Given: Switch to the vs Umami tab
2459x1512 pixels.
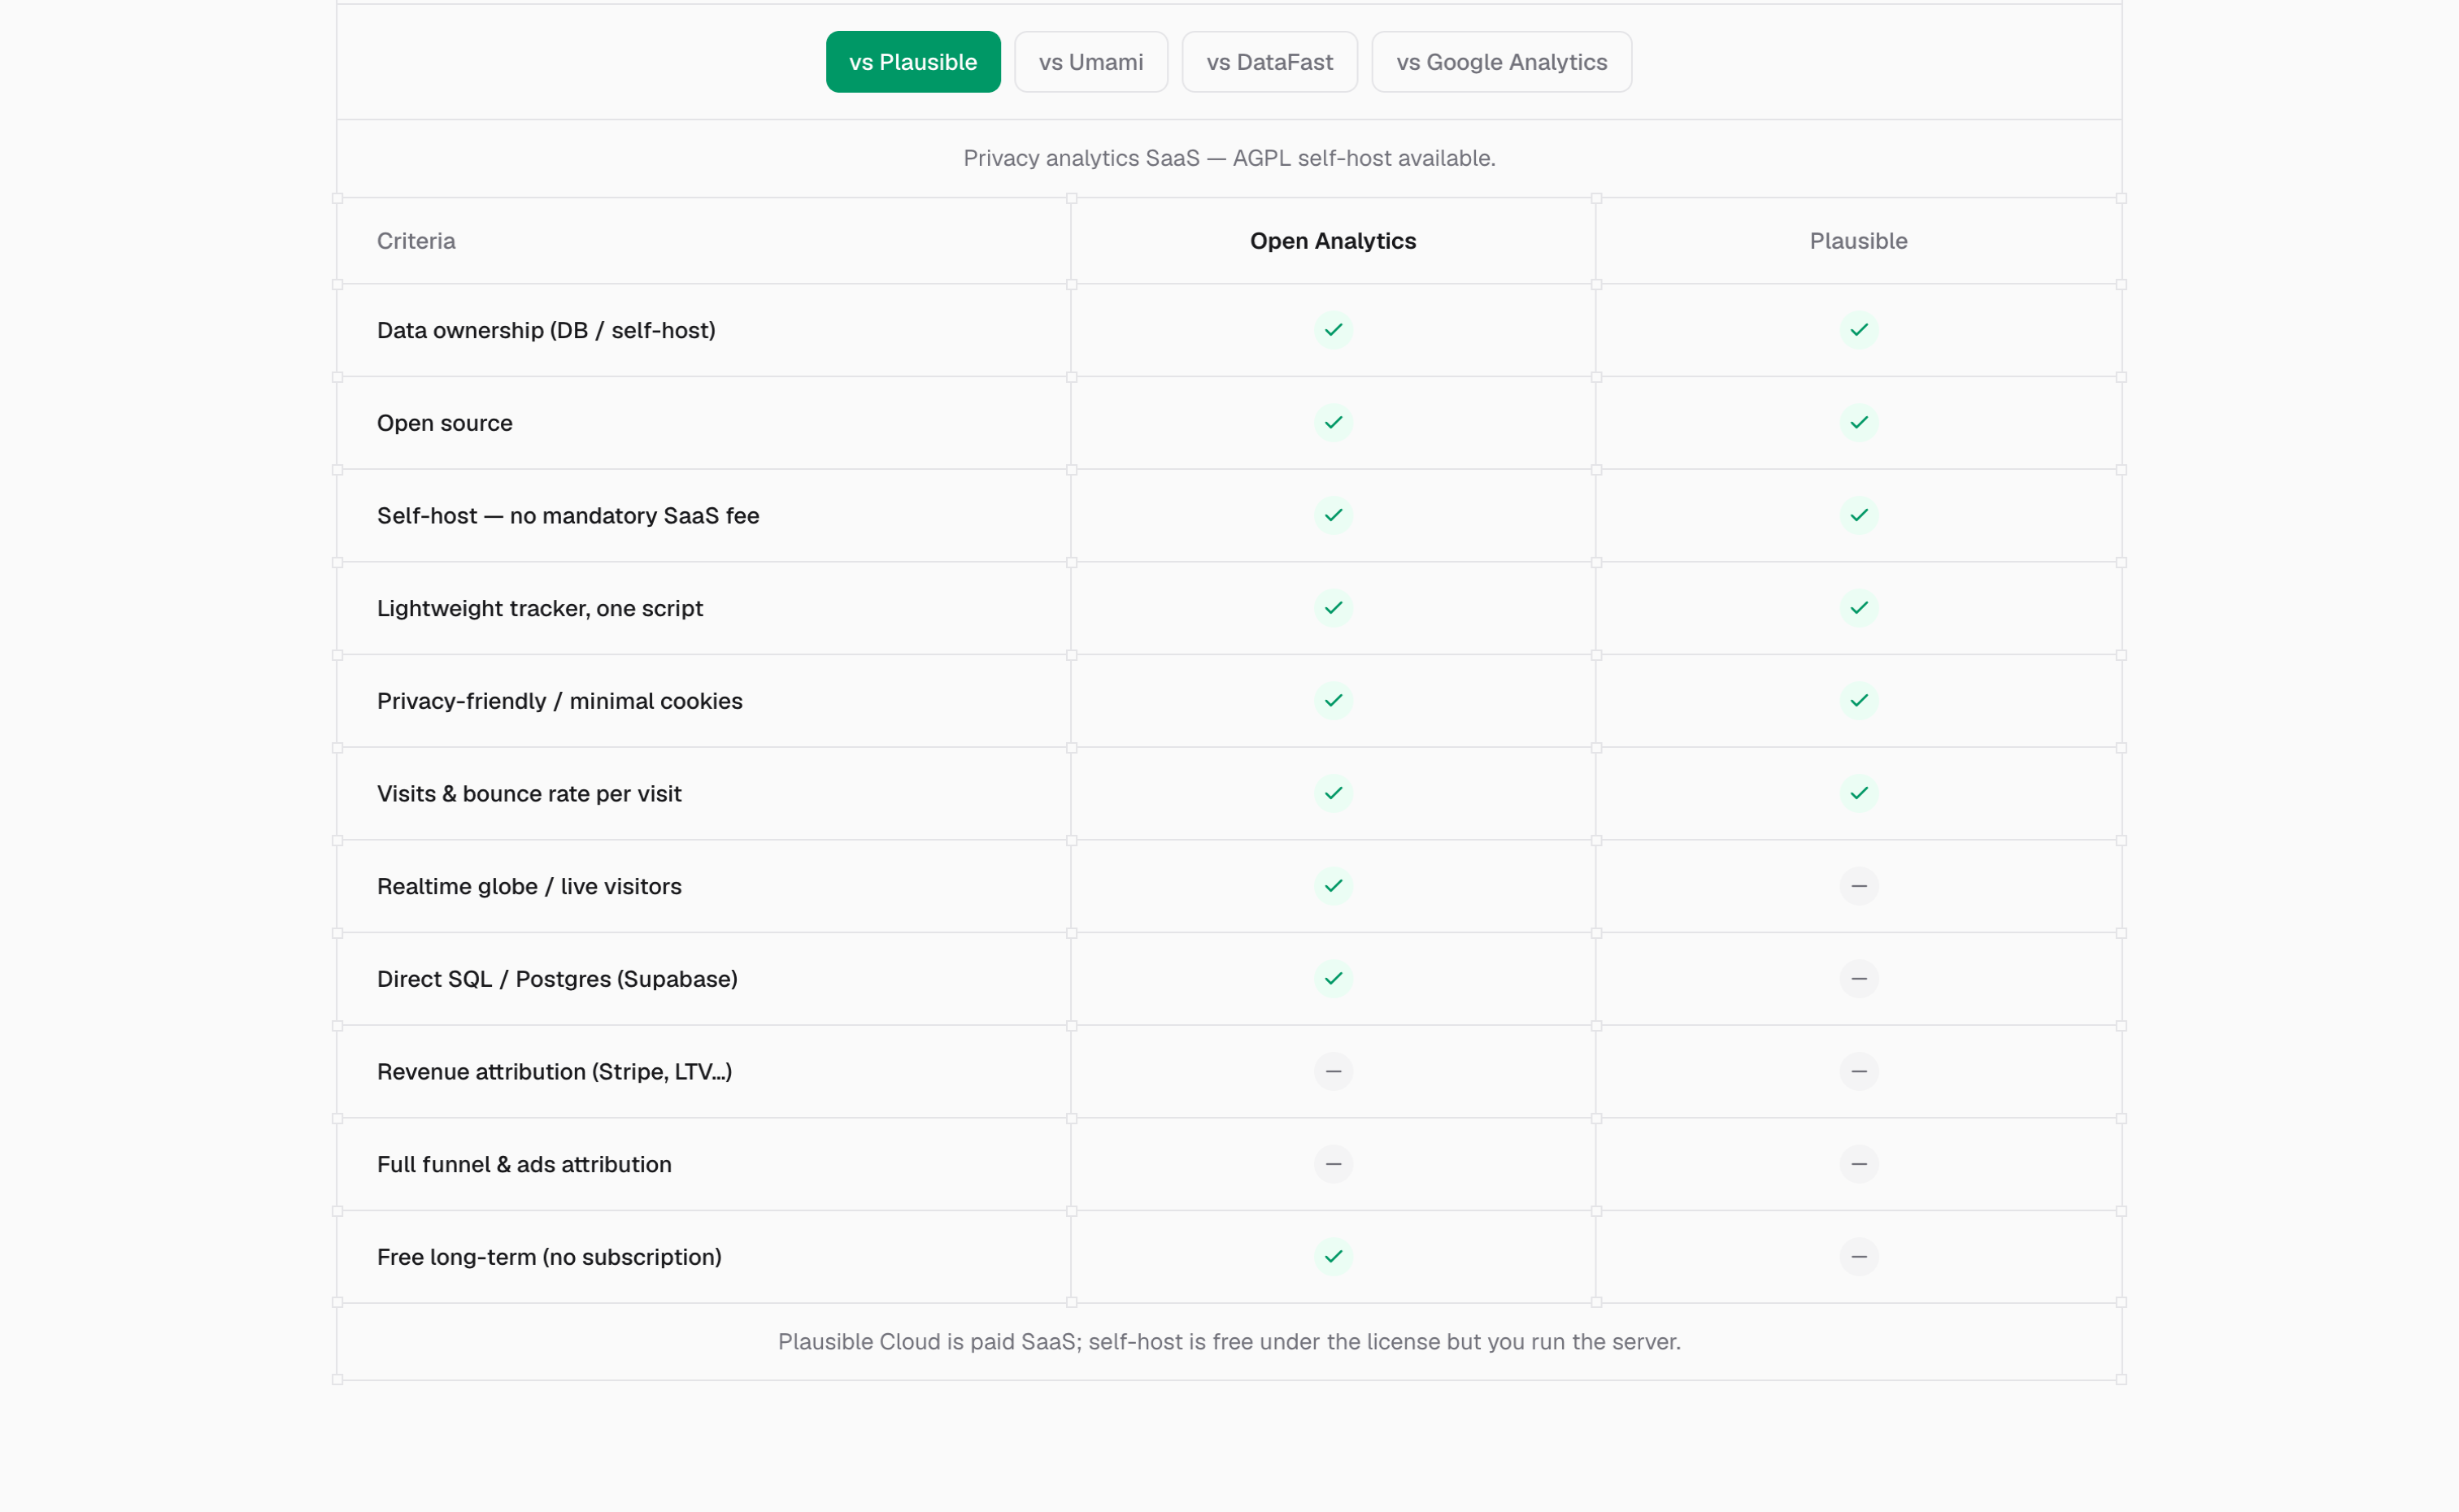Looking at the screenshot, I should [x=1091, y=62].
